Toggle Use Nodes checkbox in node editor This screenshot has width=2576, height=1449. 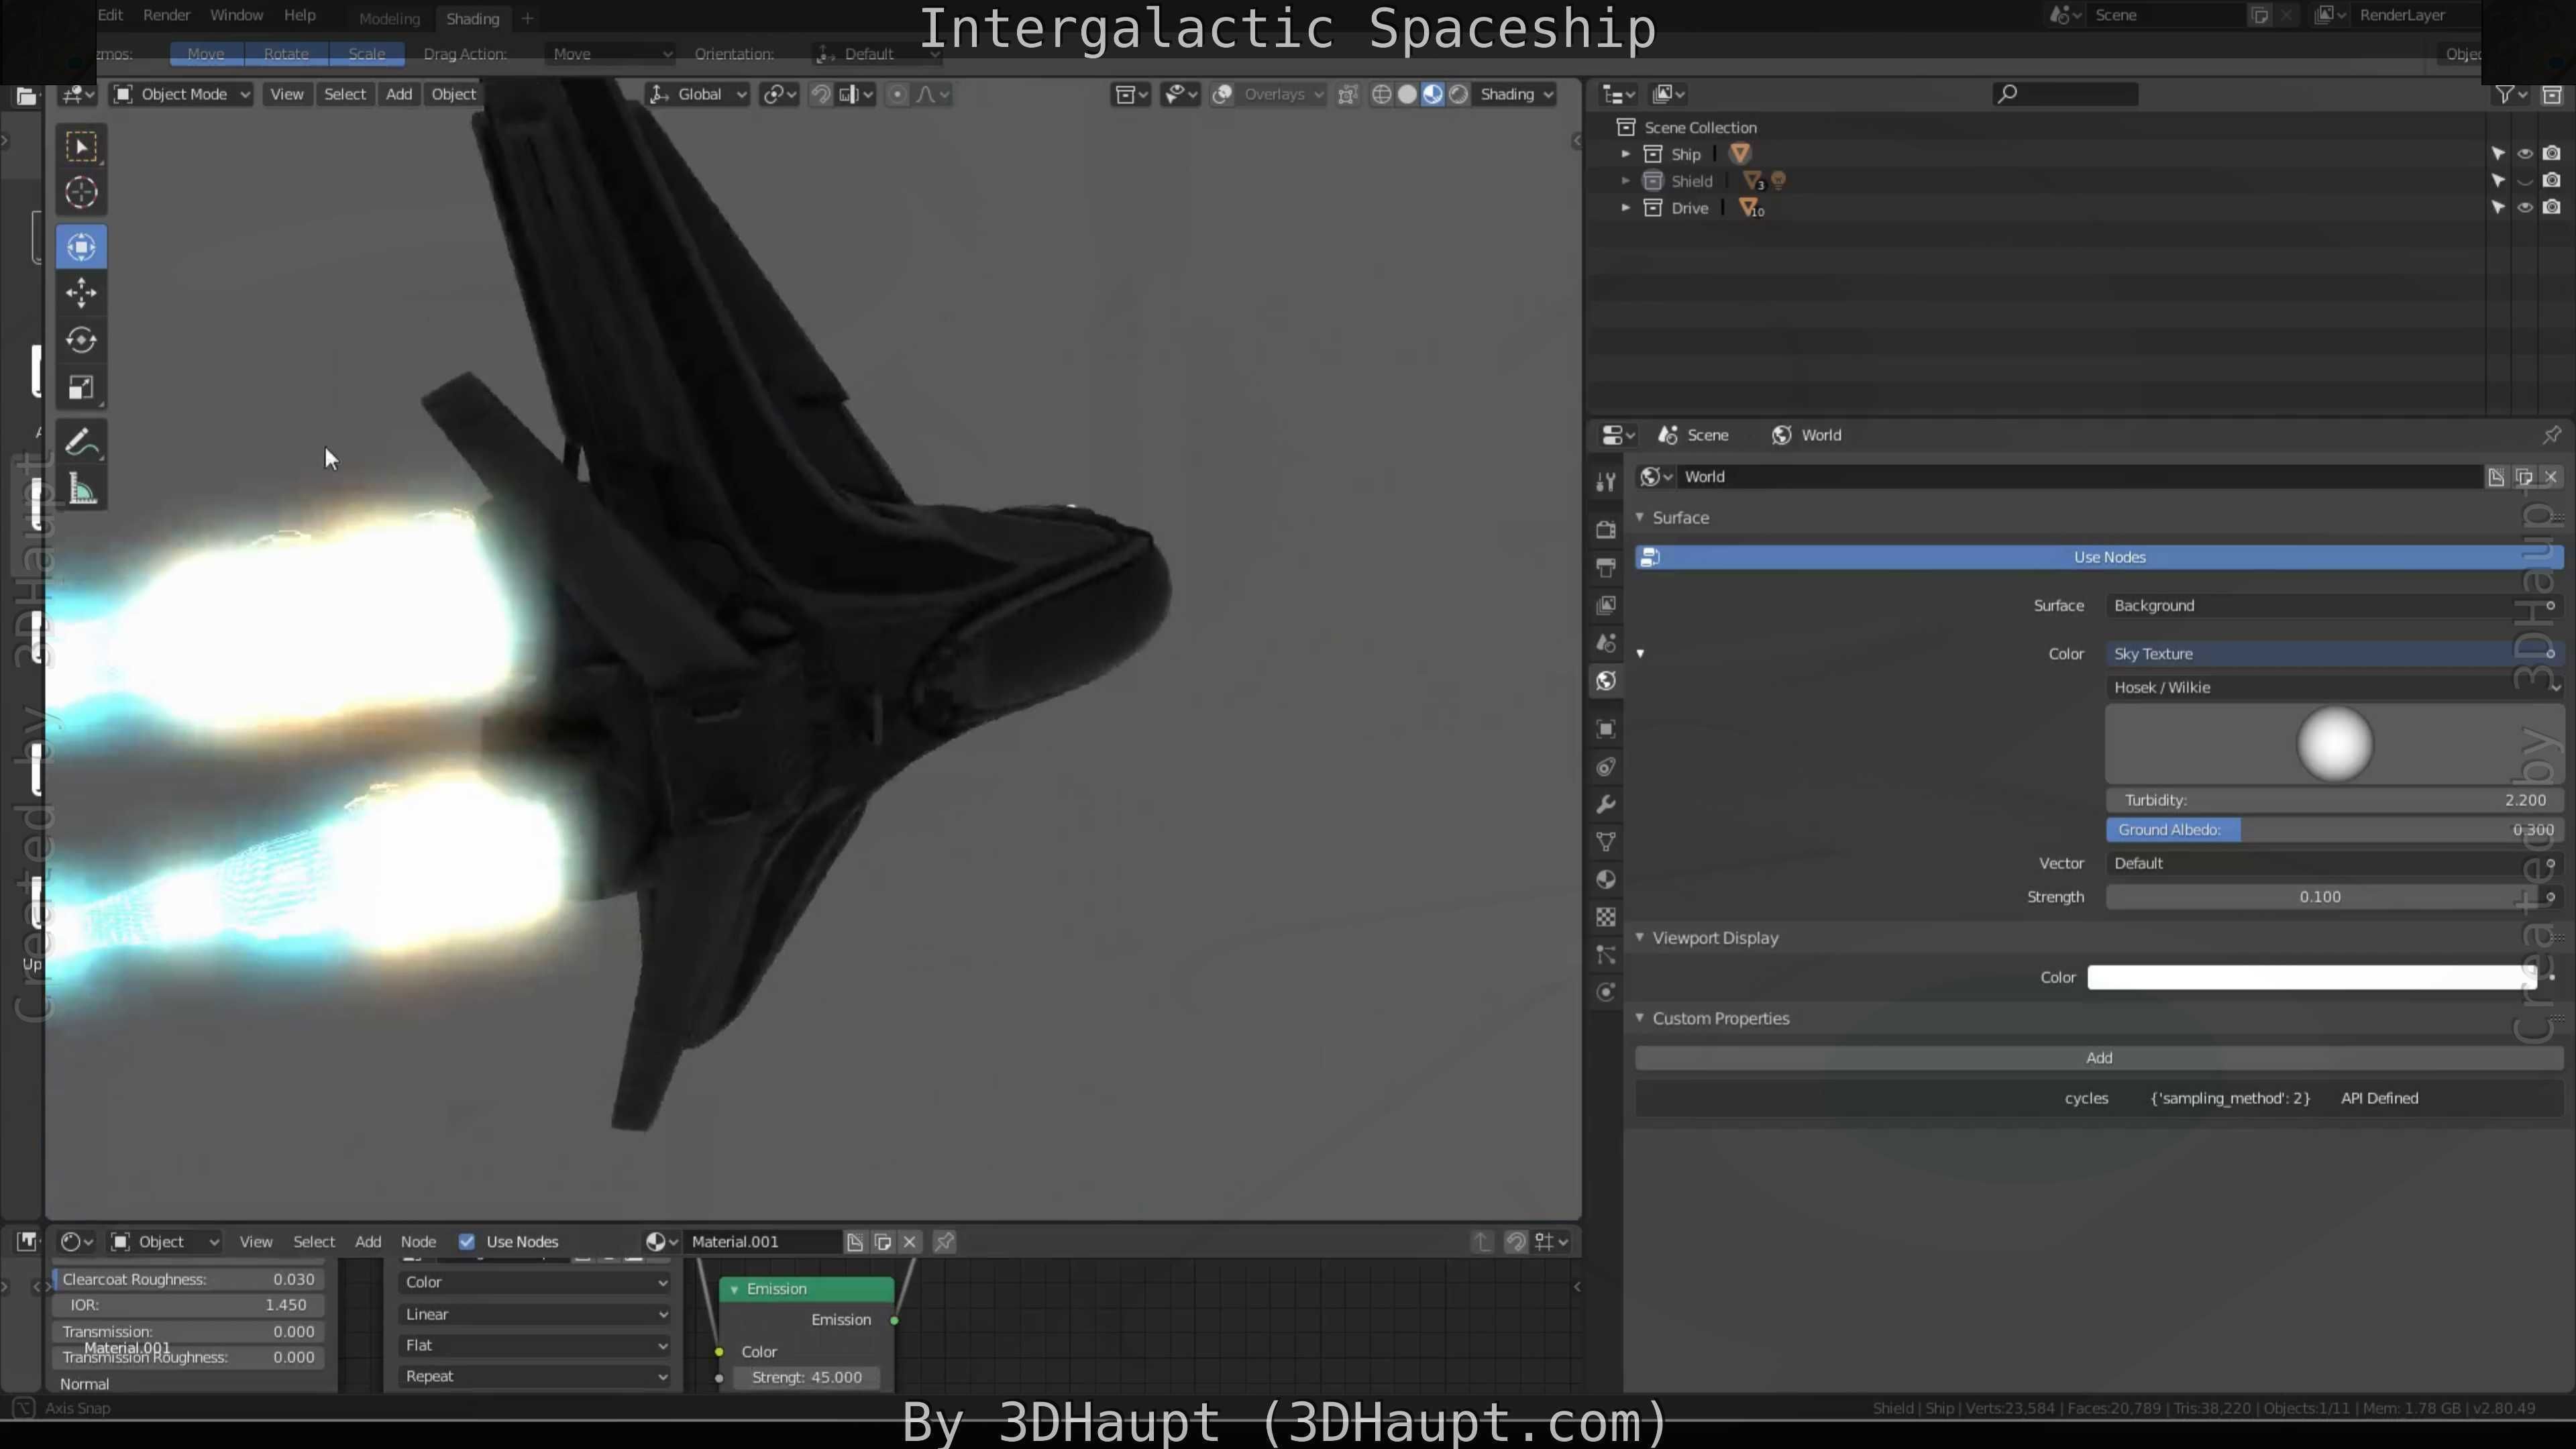[x=467, y=1241]
